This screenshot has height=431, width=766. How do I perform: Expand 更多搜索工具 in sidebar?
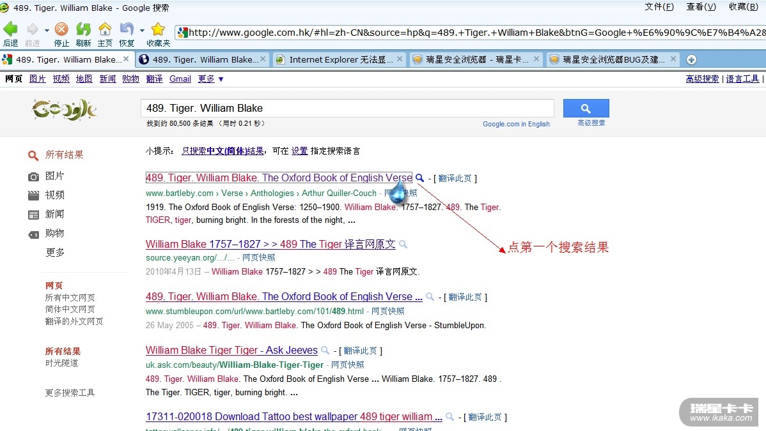(70, 393)
